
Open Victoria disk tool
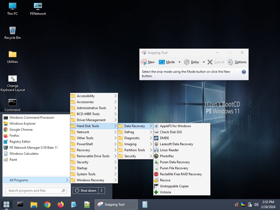coord(182,192)
